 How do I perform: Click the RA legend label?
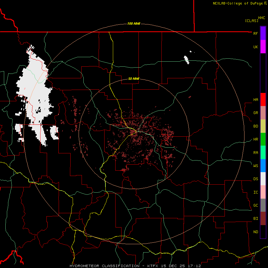pyautogui.click(x=255, y=153)
